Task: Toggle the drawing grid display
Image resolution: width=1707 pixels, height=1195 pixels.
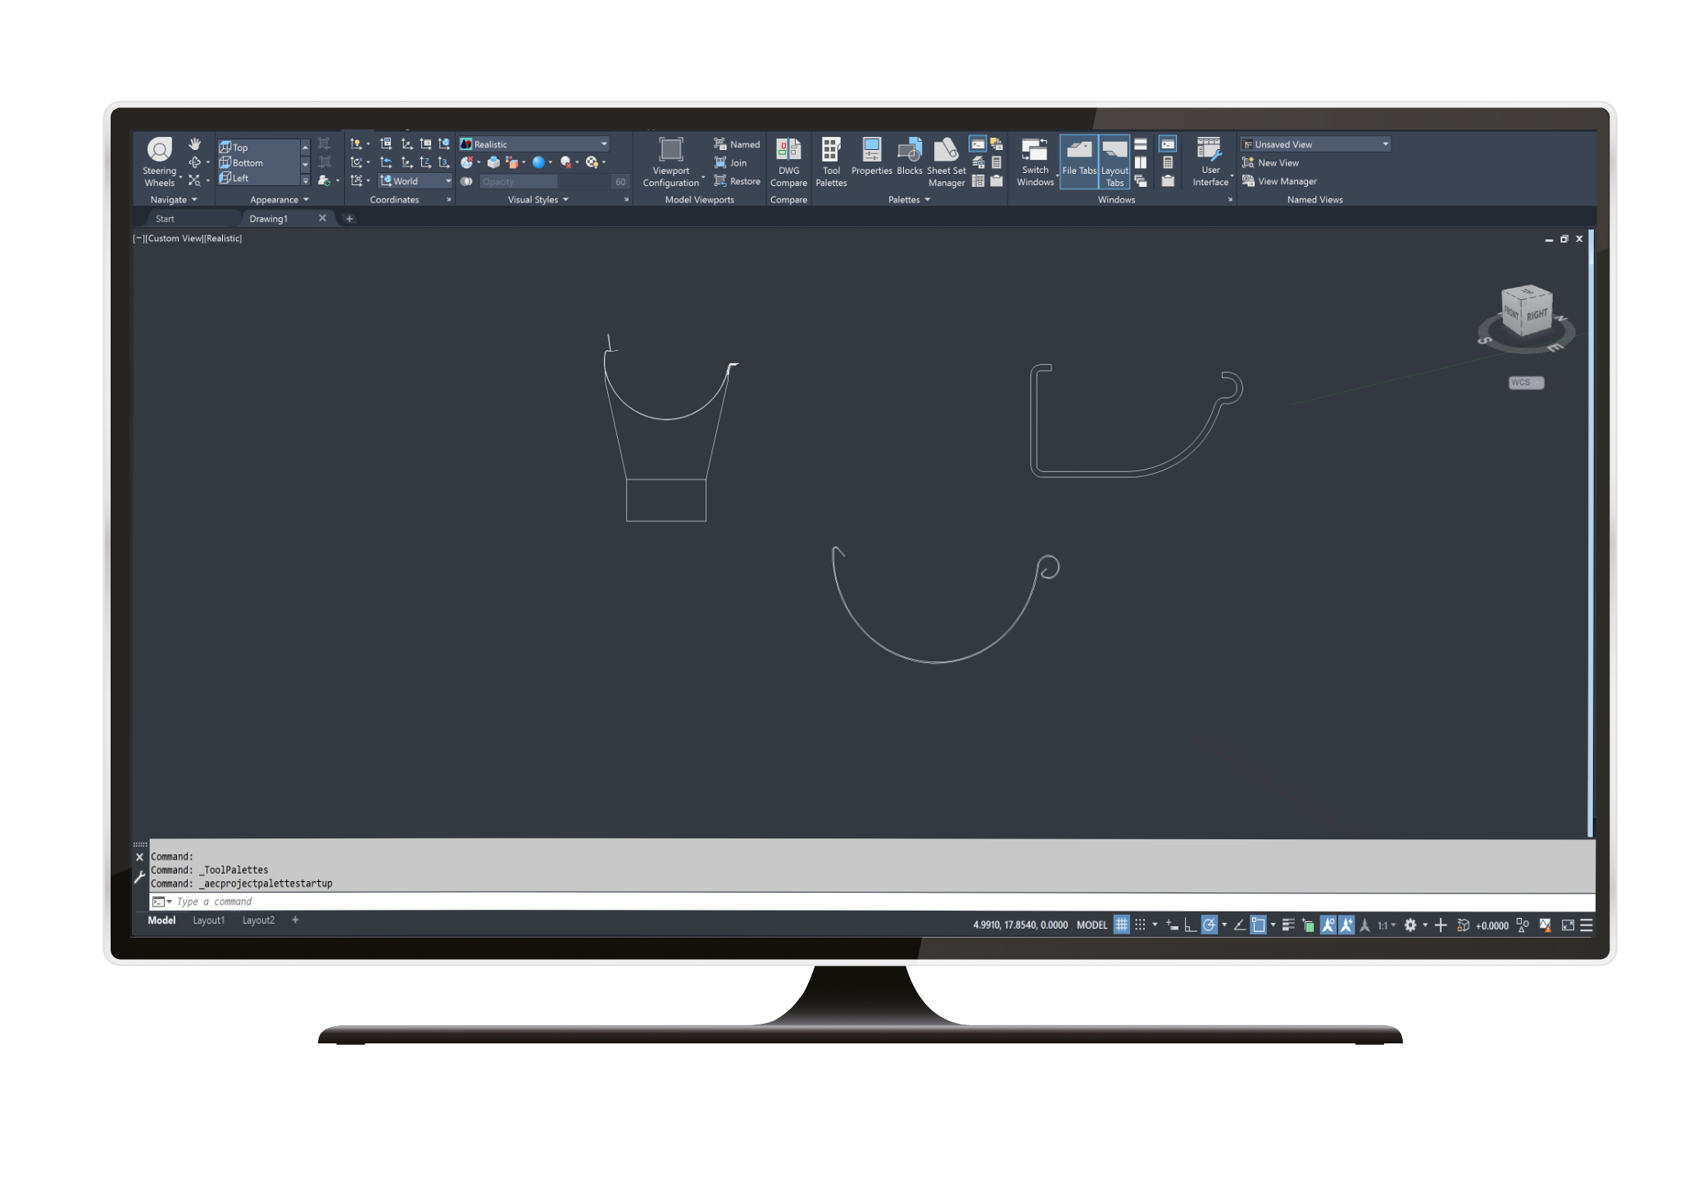Action: click(x=1121, y=925)
